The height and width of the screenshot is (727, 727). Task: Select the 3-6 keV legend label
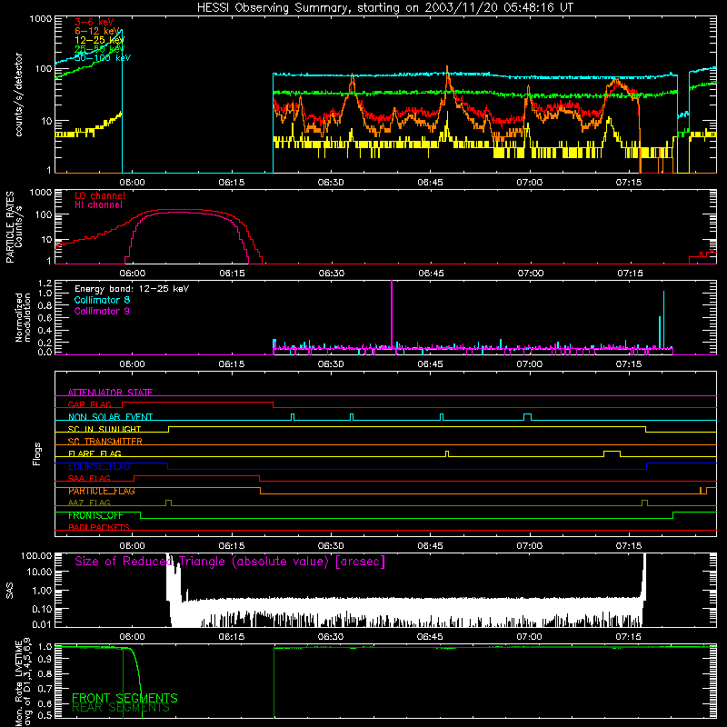(94, 22)
